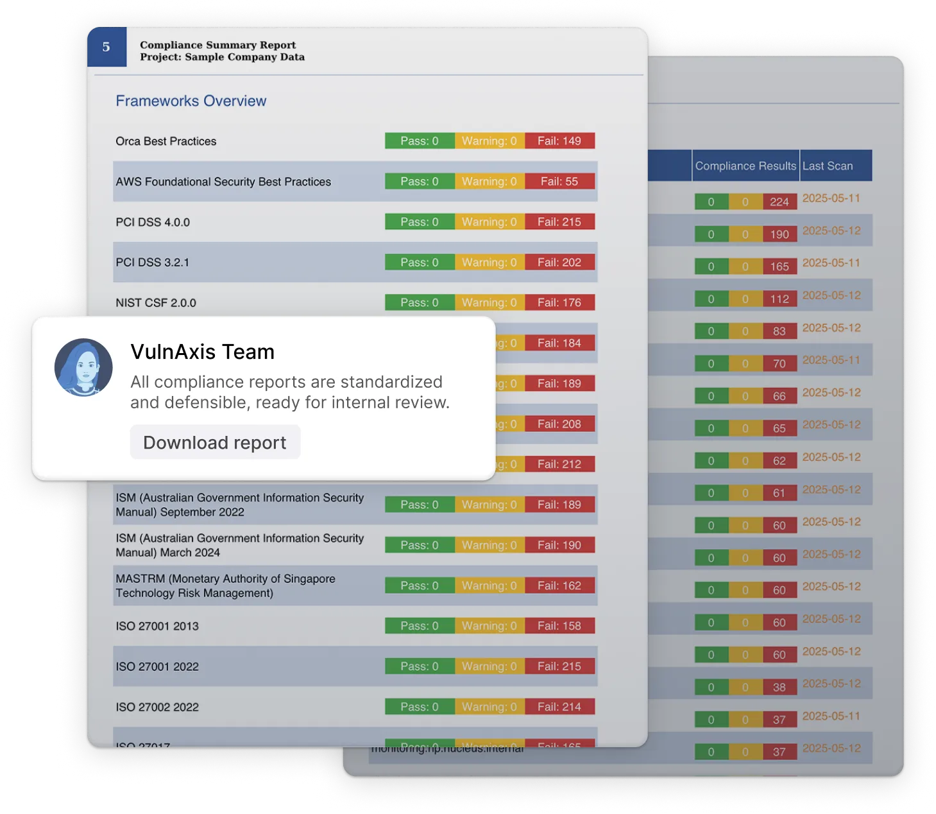Click Warning: 0 for Orca Best Practices
Image resolution: width=936 pixels, height=814 pixels.
489,141
